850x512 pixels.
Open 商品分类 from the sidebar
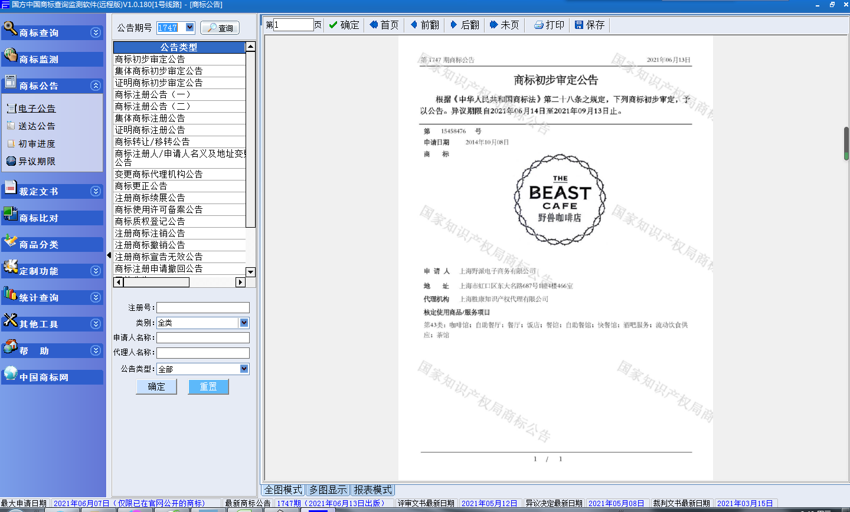39,245
